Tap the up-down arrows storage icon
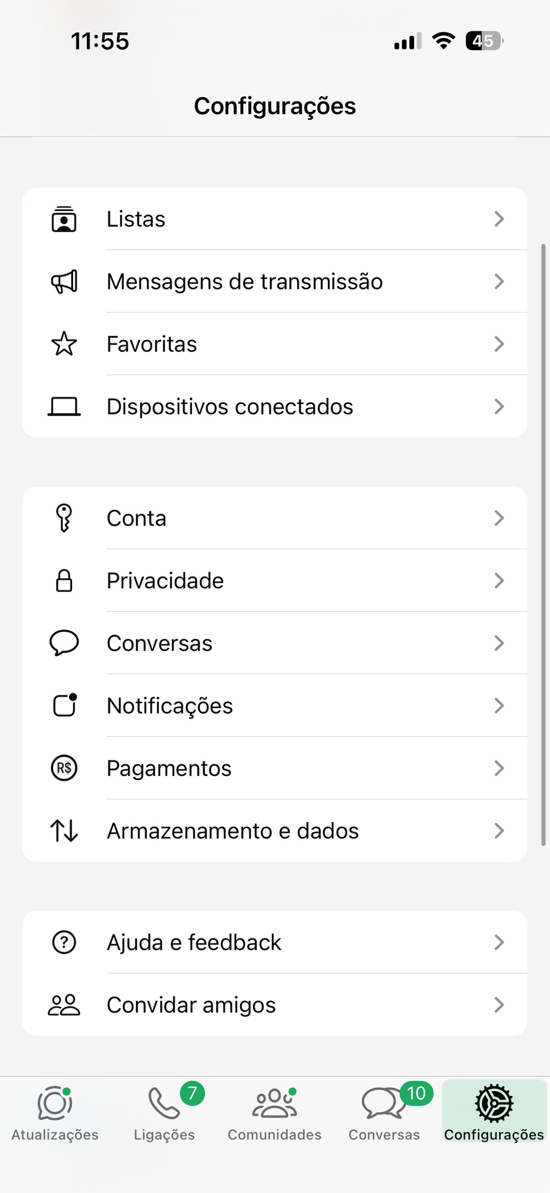Image resolution: width=550 pixels, height=1193 pixels. [x=64, y=831]
